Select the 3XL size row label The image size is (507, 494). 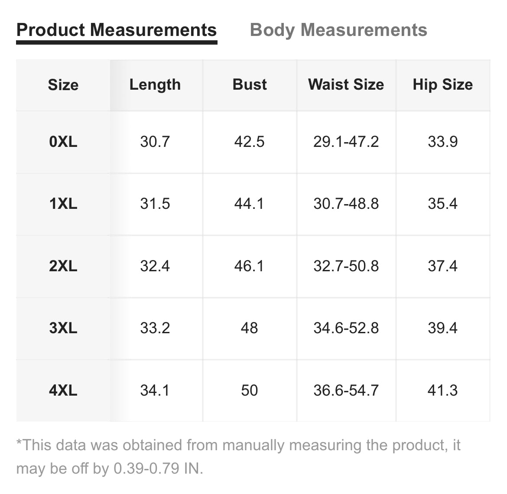click(63, 328)
